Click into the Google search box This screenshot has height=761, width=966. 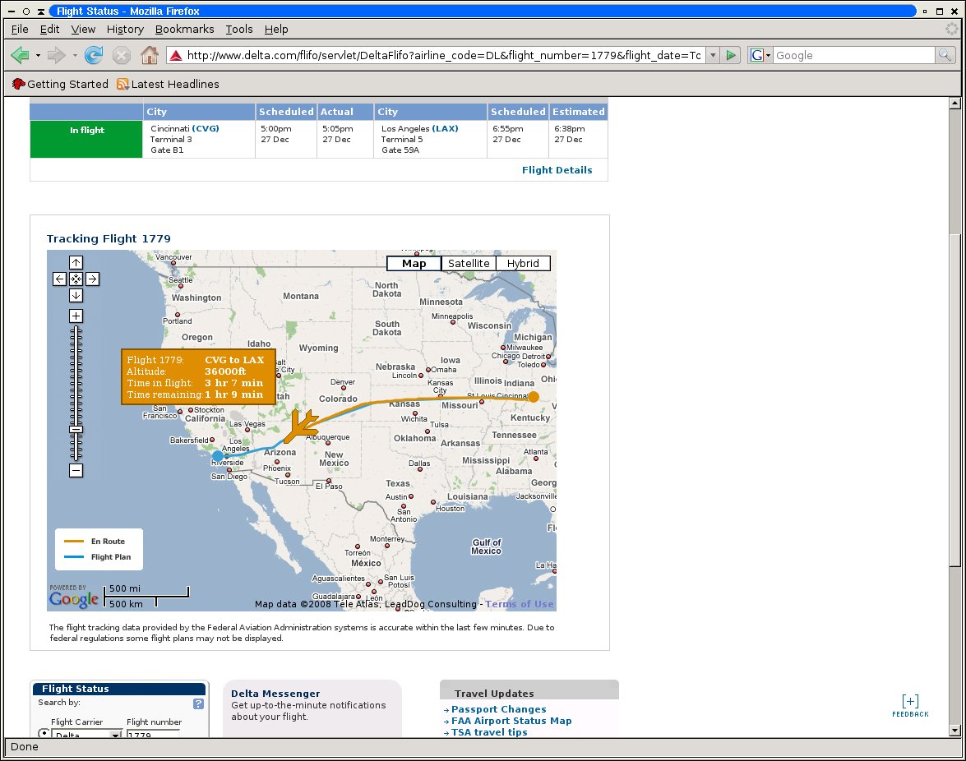pyautogui.click(x=854, y=55)
